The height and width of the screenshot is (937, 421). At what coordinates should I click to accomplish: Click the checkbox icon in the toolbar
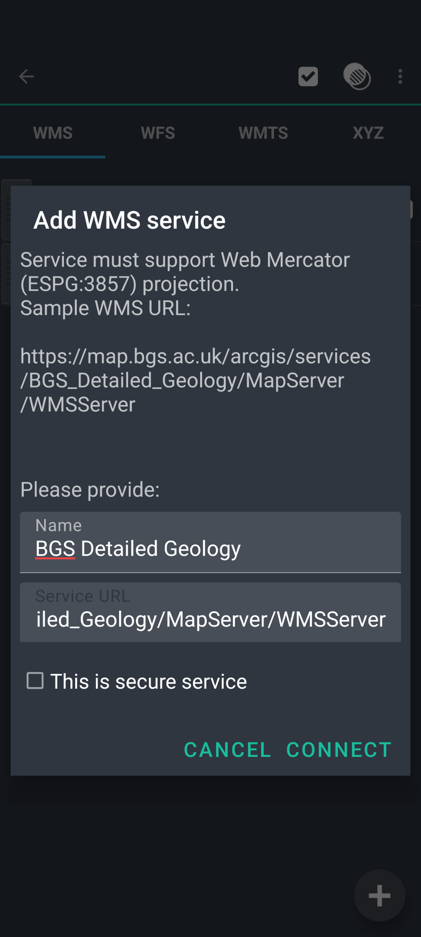(x=308, y=76)
